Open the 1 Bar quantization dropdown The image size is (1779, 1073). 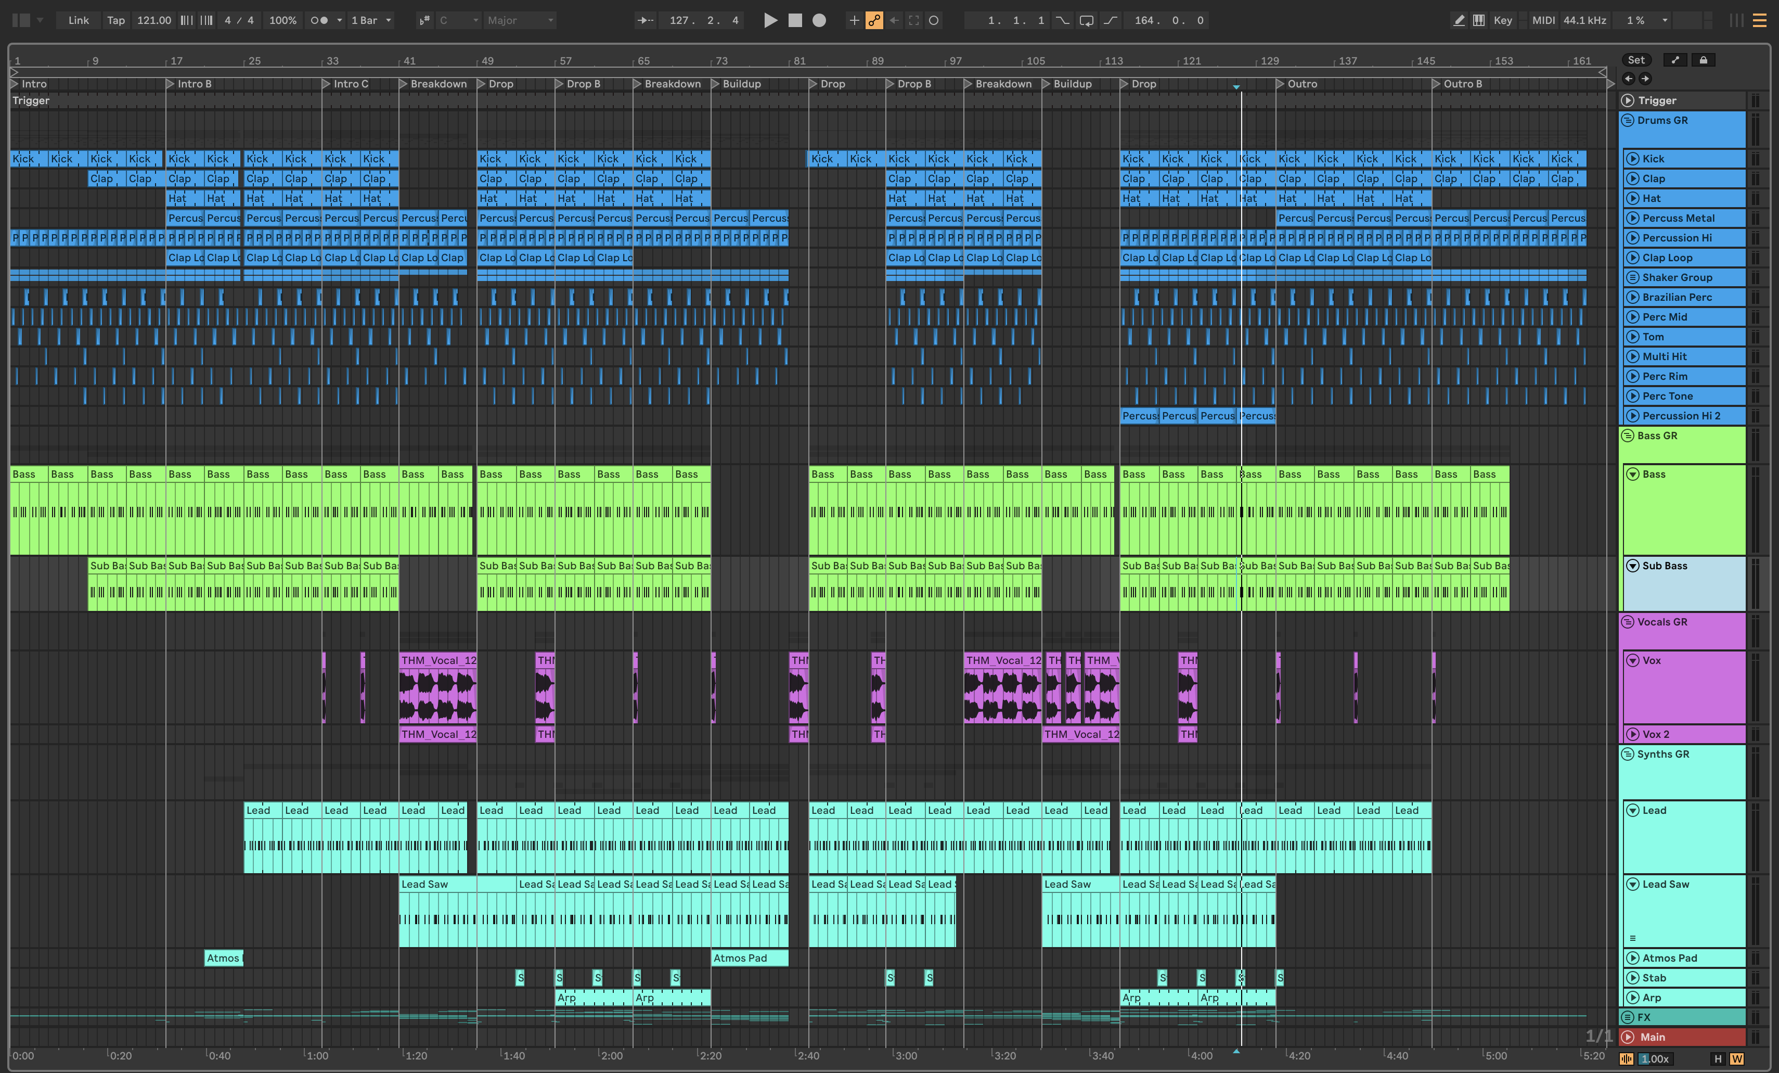coord(371,20)
